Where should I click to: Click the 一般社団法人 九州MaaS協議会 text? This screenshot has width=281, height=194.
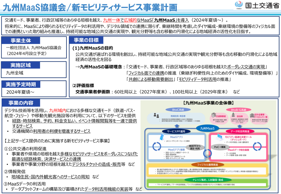coord(34,48)
